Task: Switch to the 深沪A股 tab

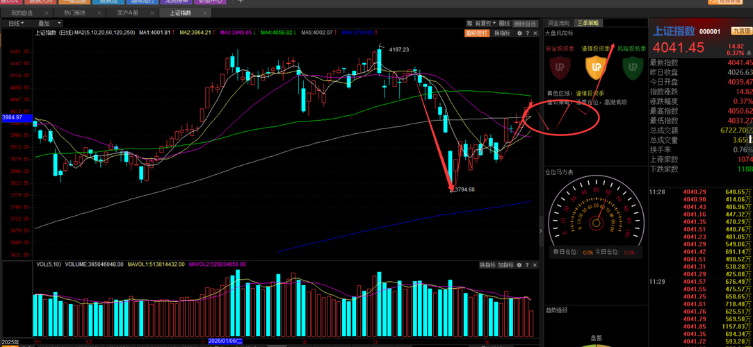Action: (128, 13)
